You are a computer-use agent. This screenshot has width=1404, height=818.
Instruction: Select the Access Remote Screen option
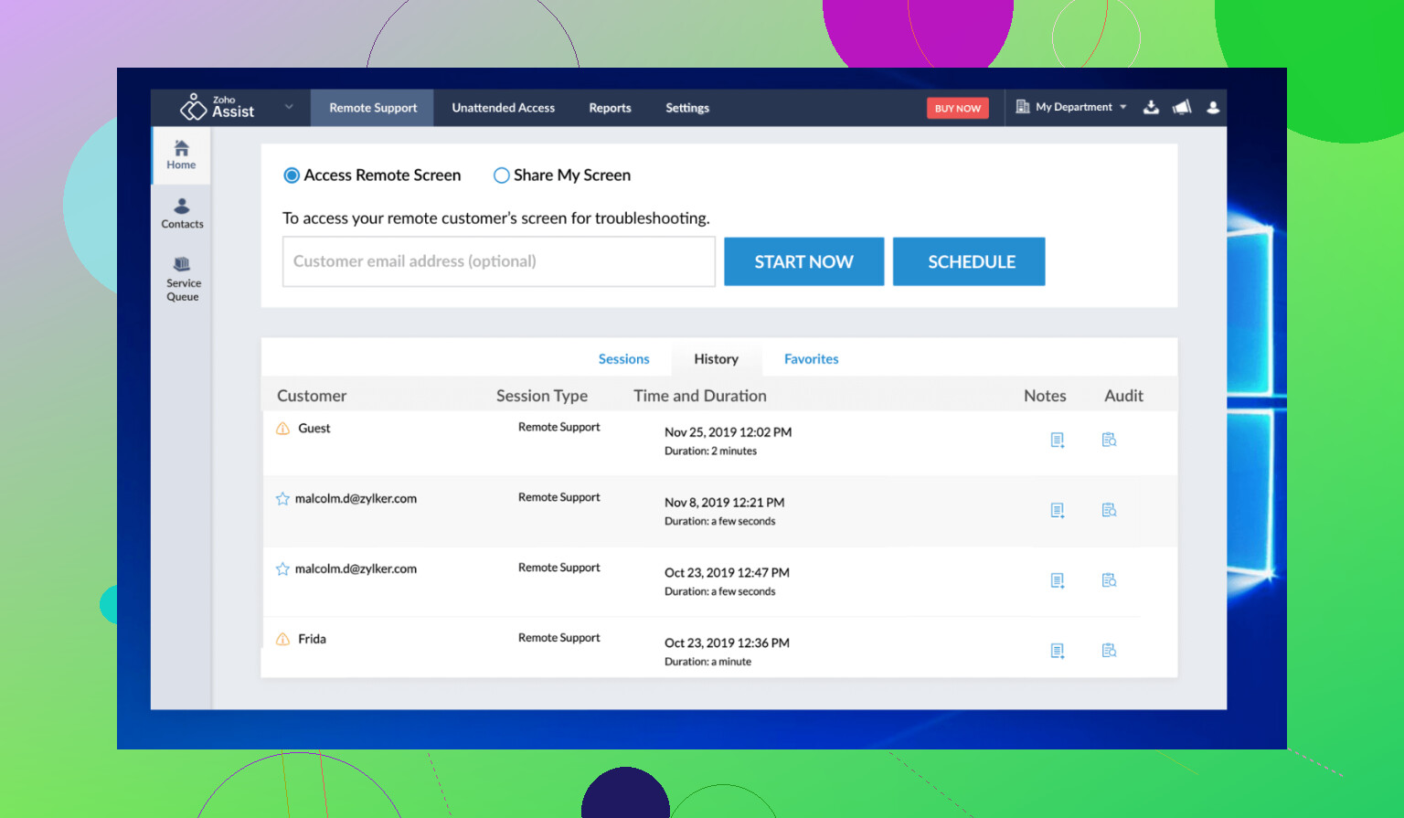292,175
